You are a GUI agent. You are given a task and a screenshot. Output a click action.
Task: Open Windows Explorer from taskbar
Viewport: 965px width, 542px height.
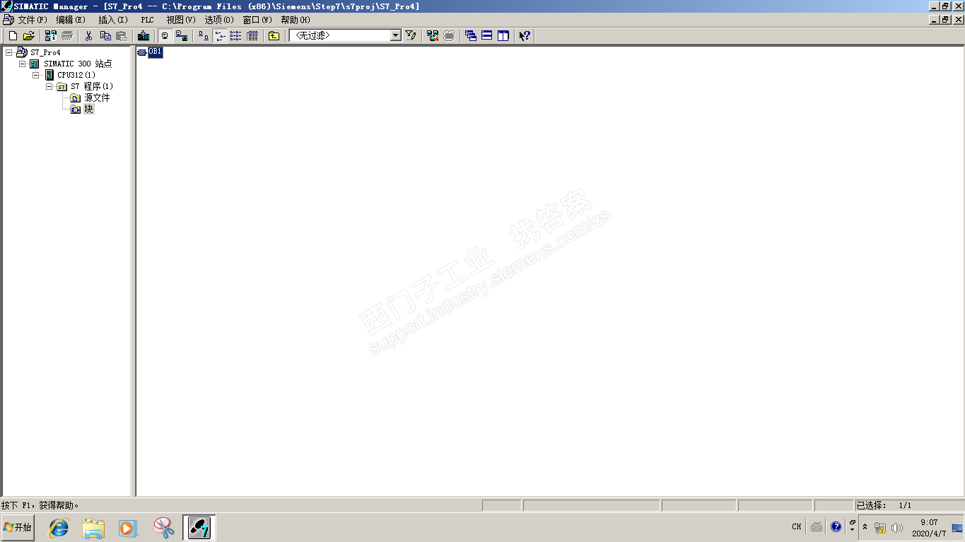coord(93,527)
